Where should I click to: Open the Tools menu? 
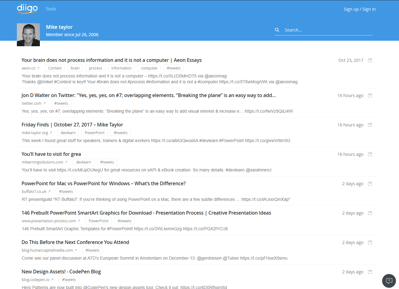tap(51, 9)
